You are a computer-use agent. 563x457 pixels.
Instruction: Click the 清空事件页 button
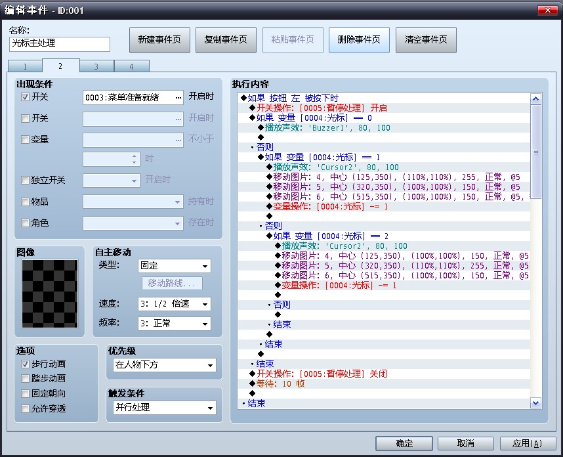tap(426, 40)
